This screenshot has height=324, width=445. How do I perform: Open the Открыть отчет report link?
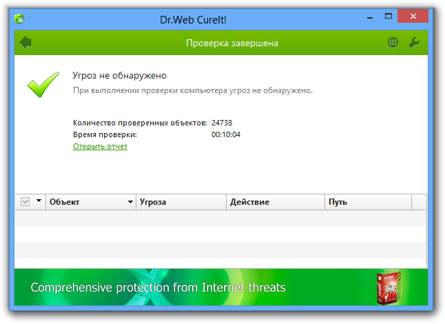coord(100,146)
